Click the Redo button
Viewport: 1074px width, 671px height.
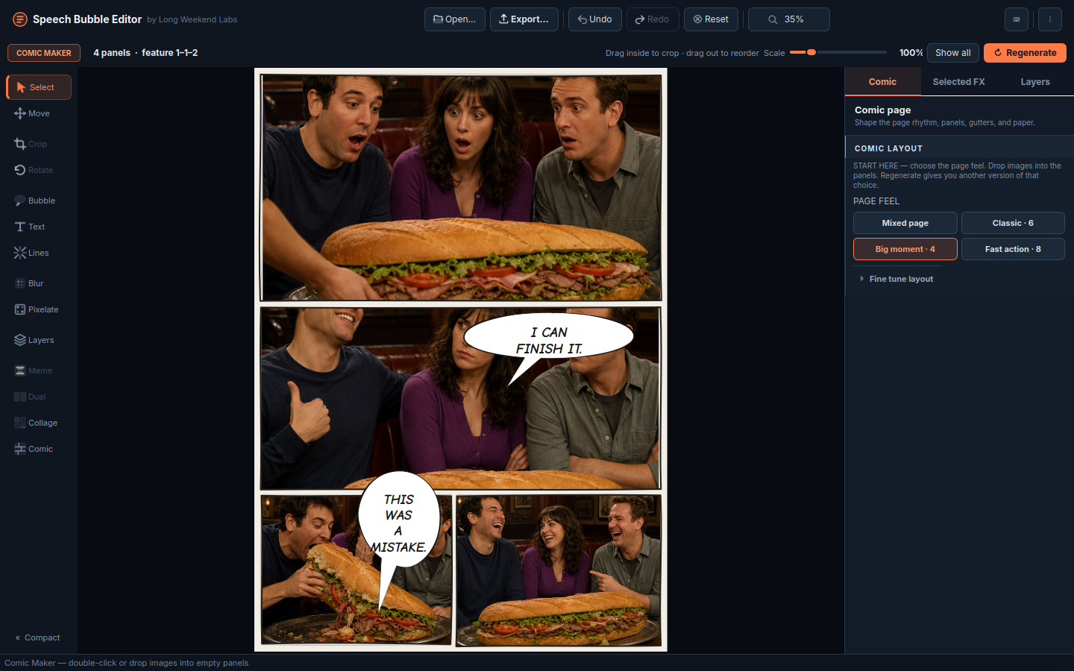click(653, 19)
